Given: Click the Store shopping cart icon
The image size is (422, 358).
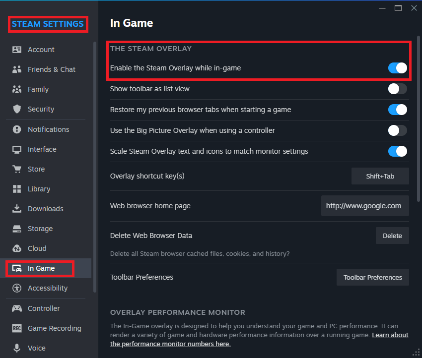Looking at the screenshot, I should [17, 169].
